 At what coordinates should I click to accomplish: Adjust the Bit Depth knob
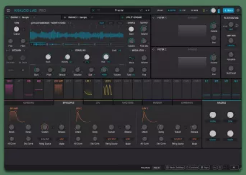coord(23,58)
